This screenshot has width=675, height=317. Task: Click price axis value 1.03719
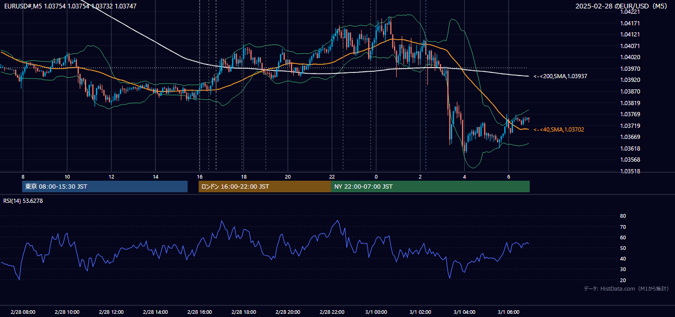pos(631,126)
